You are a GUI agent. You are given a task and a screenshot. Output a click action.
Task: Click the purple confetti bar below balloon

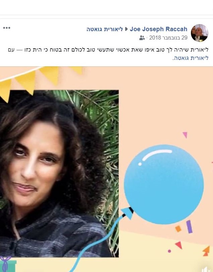190,226
